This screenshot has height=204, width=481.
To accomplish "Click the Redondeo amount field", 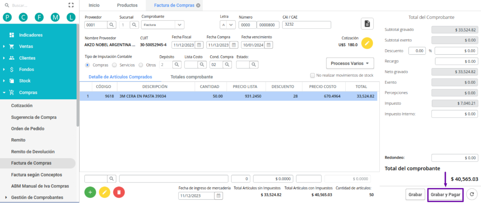I will (x=454, y=158).
